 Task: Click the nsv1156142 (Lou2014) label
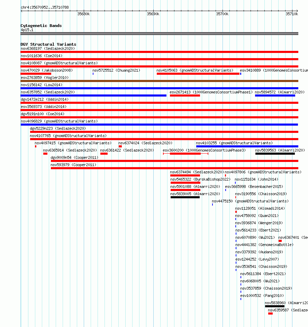[42, 85]
